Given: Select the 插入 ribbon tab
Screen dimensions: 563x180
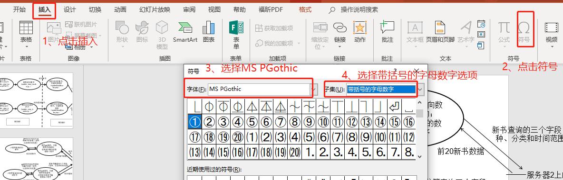Looking at the screenshot, I should (45, 10).
